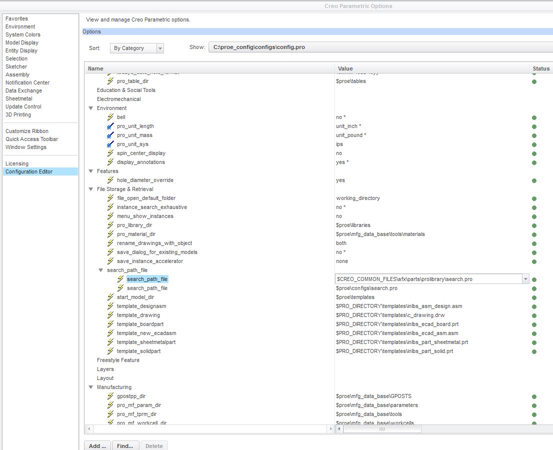Open the Sketcher section
Viewport: 553px width, 450px height.
point(16,66)
